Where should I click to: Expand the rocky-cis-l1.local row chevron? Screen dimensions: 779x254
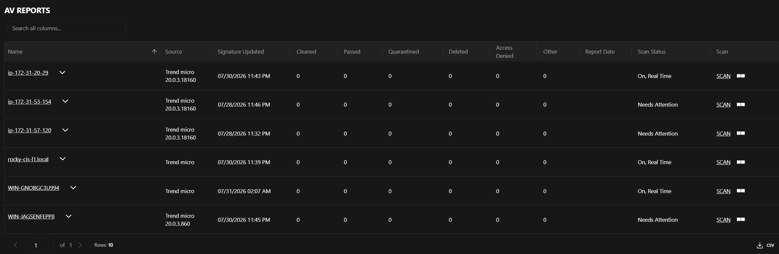click(63, 159)
